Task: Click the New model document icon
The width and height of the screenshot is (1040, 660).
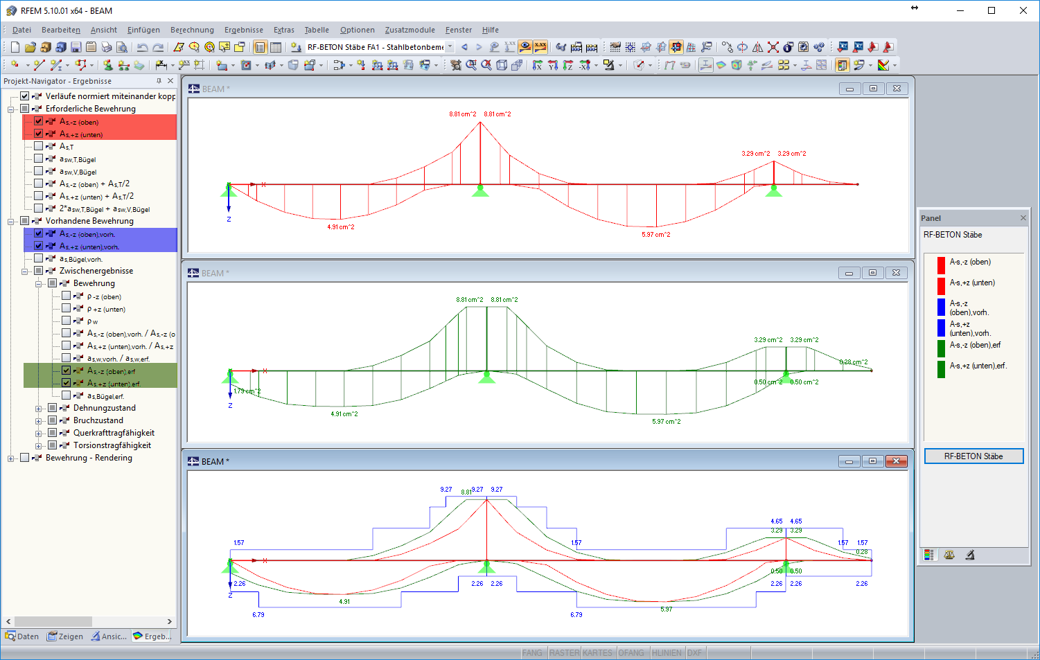Action: (15, 47)
